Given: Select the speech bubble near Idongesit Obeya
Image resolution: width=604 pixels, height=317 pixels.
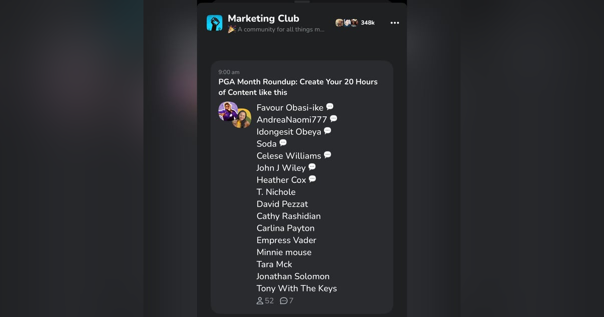Looking at the screenshot, I should pos(328,130).
